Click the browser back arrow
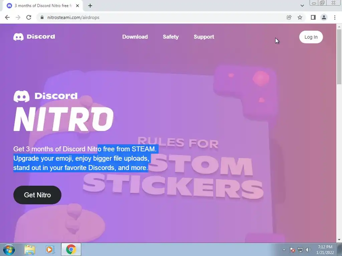Image resolution: width=342 pixels, height=256 pixels. coord(7,17)
